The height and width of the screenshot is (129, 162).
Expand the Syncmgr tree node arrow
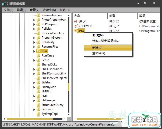click(x=34, y=110)
